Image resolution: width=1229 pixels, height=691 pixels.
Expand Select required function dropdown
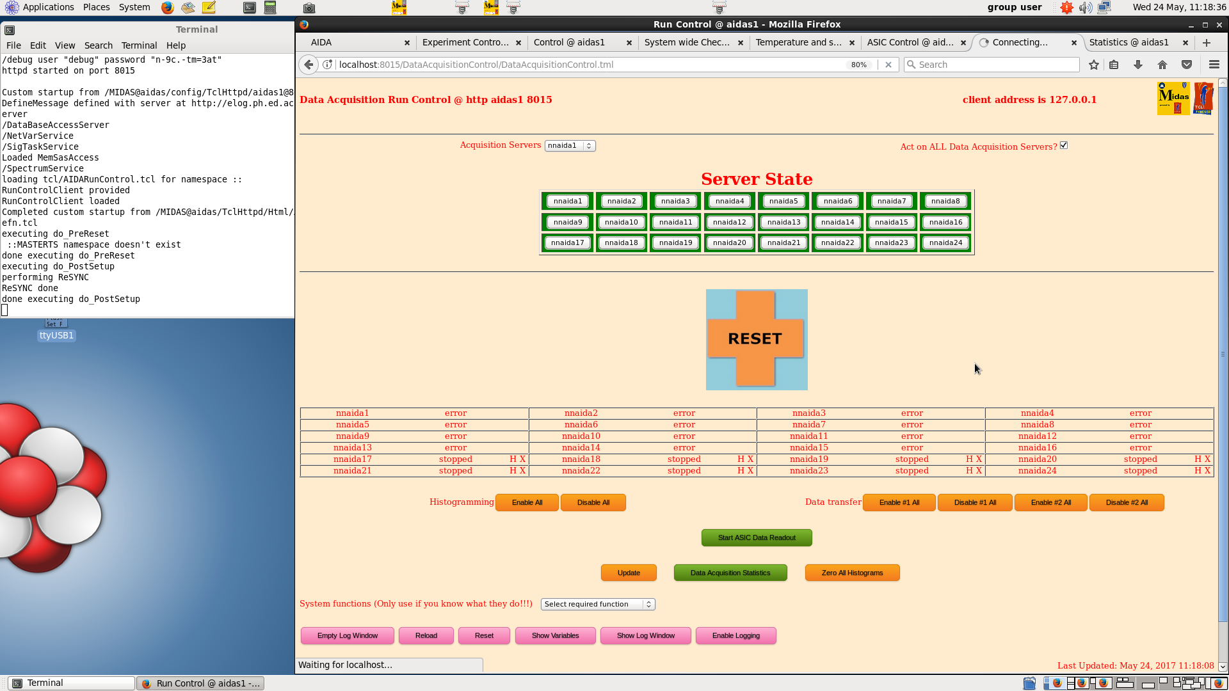click(597, 604)
